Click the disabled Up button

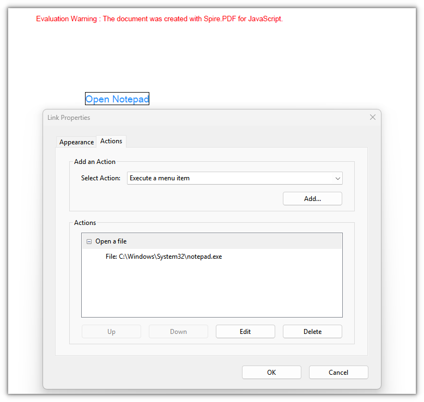(x=111, y=331)
